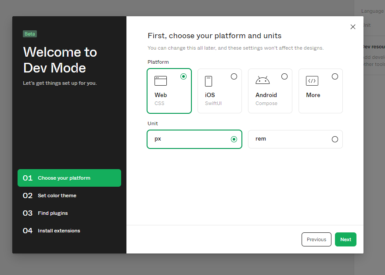Click the Android platform label text

point(266,95)
